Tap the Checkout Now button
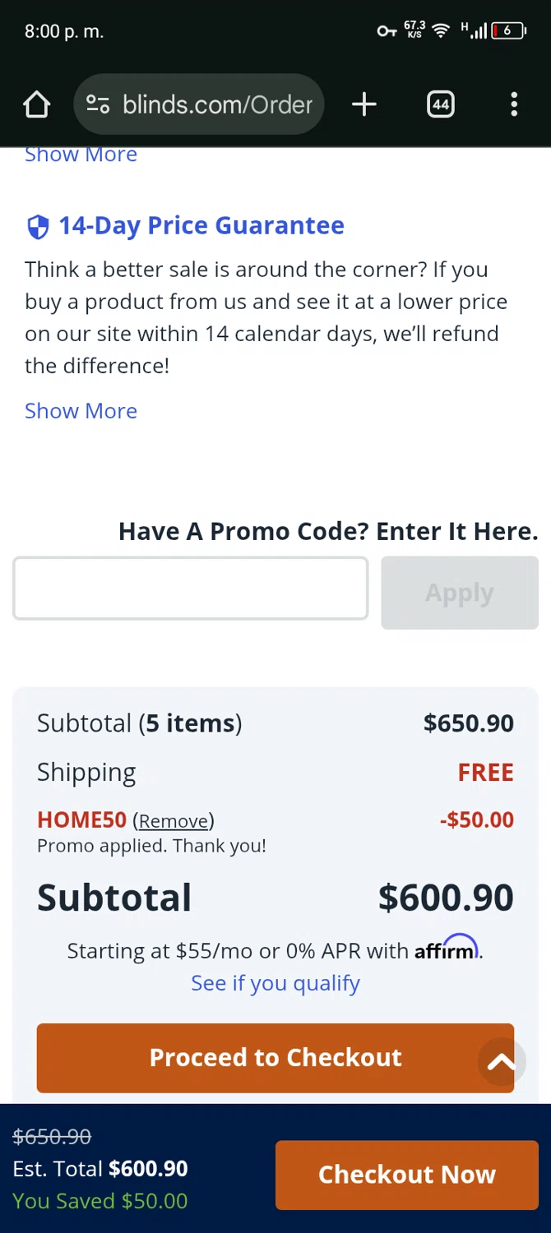 pyautogui.click(x=406, y=1175)
